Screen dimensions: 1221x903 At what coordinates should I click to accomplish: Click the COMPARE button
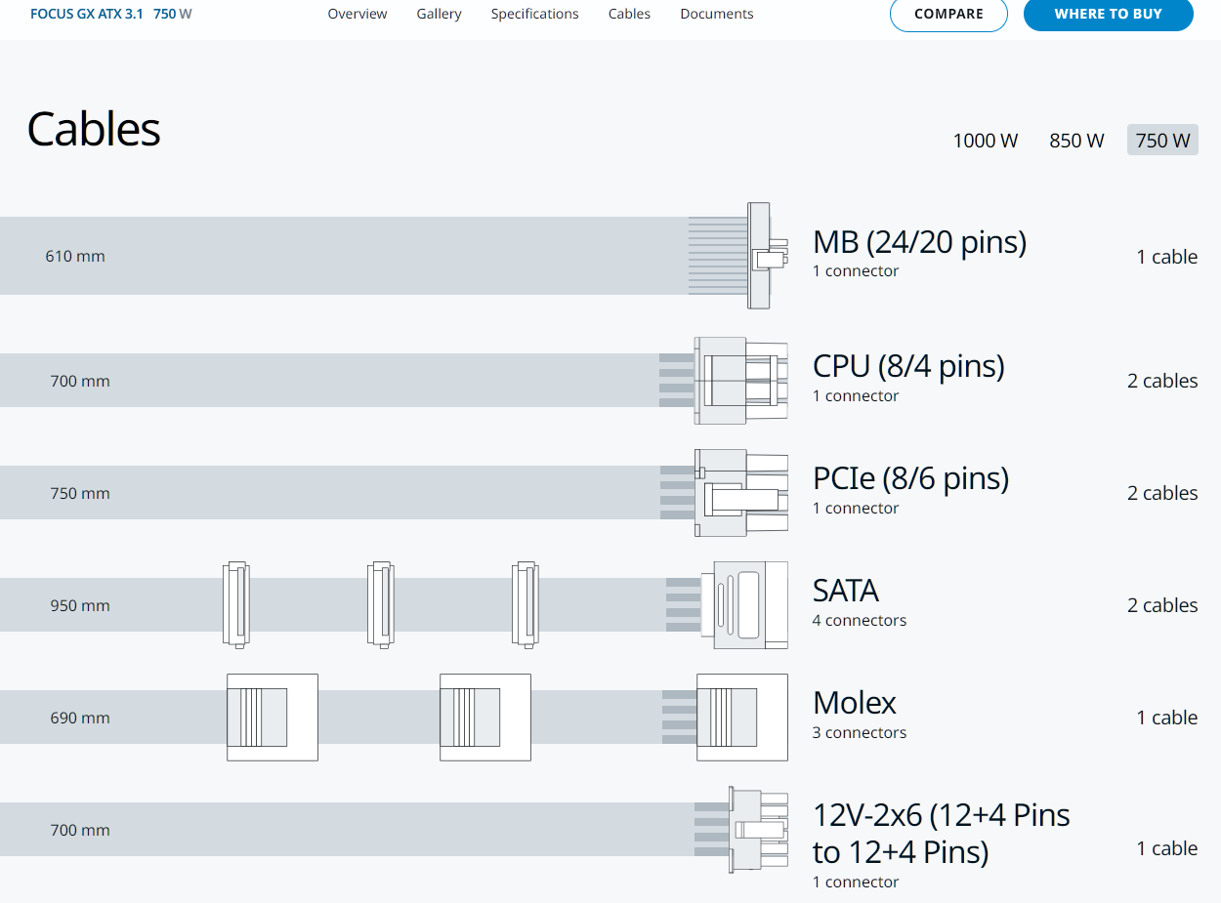[948, 15]
